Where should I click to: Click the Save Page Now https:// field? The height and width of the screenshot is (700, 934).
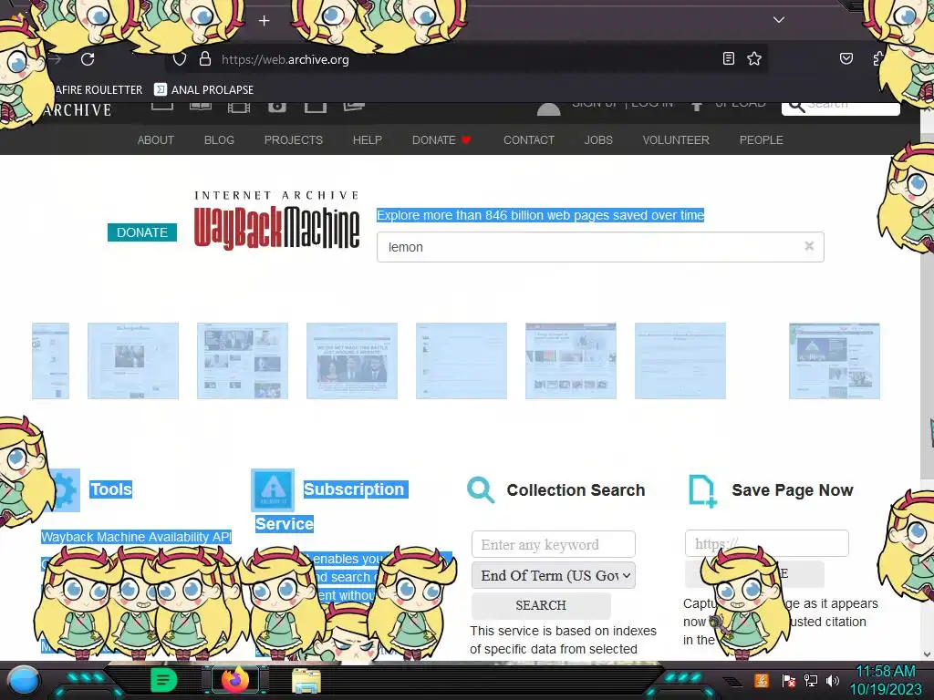[x=766, y=543]
